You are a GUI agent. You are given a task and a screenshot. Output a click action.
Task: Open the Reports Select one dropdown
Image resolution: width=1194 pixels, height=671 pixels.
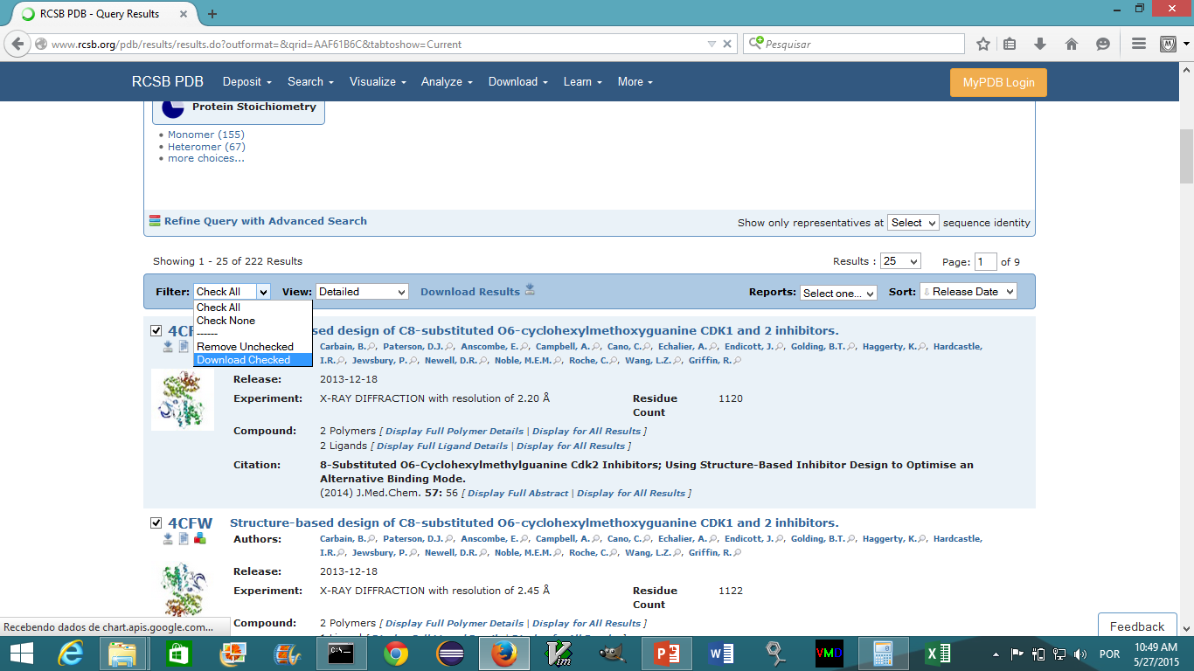[x=838, y=293]
